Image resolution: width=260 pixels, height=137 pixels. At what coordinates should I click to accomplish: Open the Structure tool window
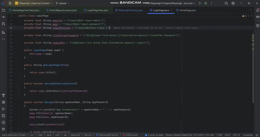3,32
